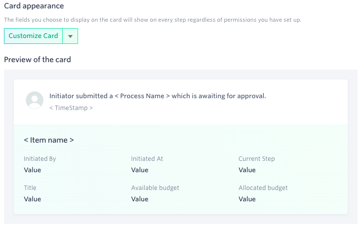Screen dimensions: 364x225
Task: Open the Customize Card dropdown arrow
Action: pyautogui.click(x=70, y=36)
